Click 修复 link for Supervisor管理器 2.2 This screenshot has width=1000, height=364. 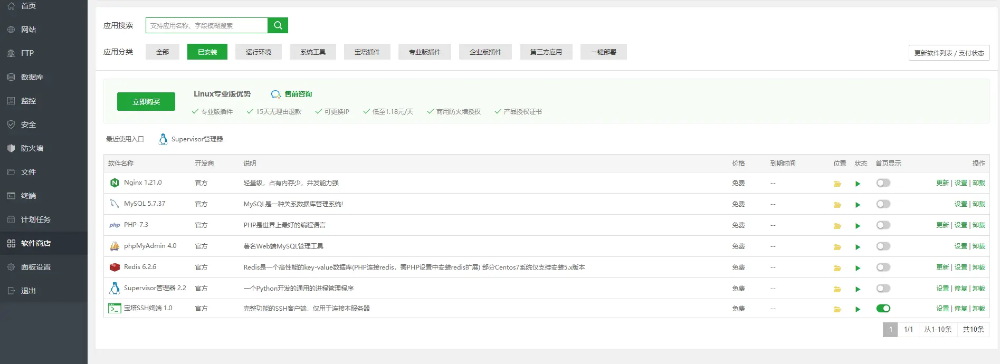click(960, 288)
